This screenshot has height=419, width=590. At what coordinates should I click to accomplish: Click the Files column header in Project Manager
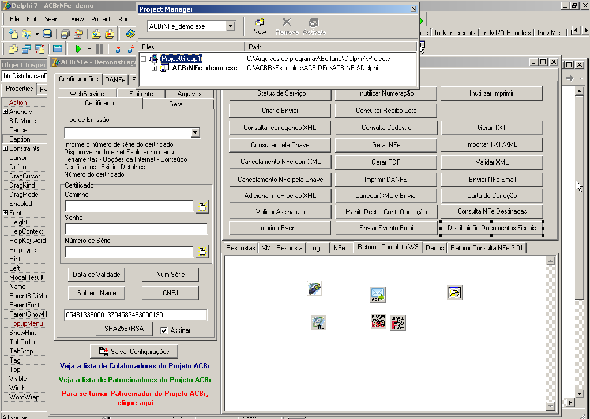tap(191, 47)
